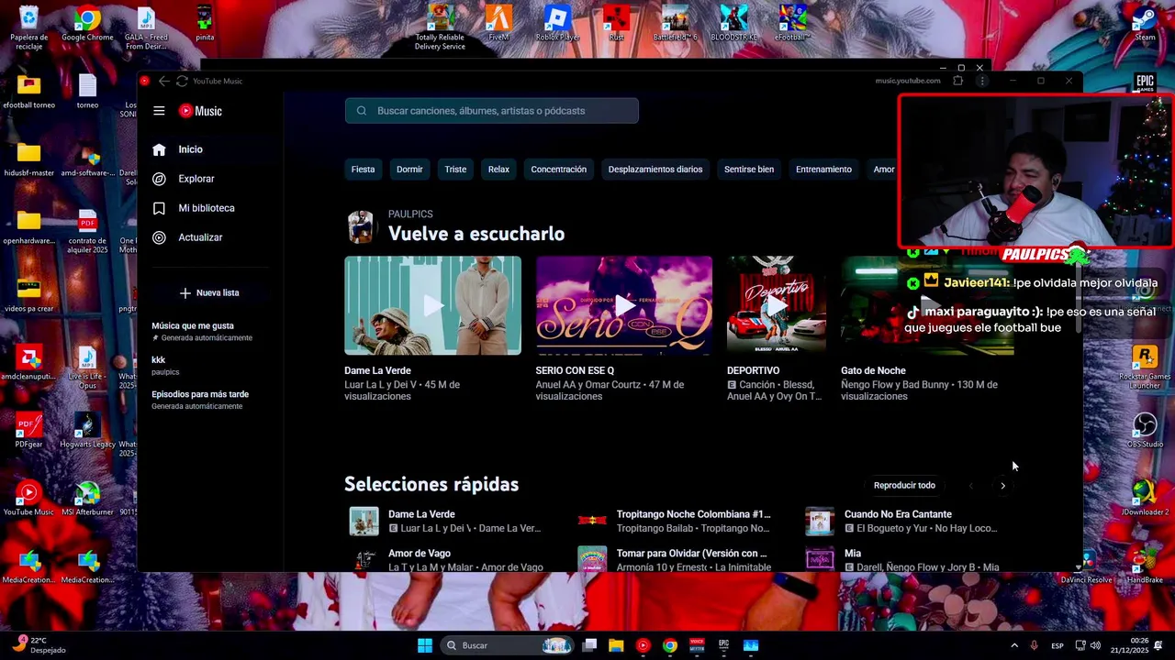Screen dimensions: 1175x660
Task: Open Papelera de reciclaje on the desktop
Action: tap(28, 29)
